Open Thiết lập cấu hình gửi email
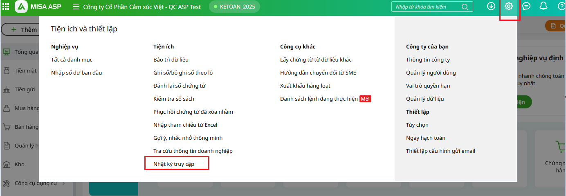The height and width of the screenshot is (196, 566). (x=440, y=151)
